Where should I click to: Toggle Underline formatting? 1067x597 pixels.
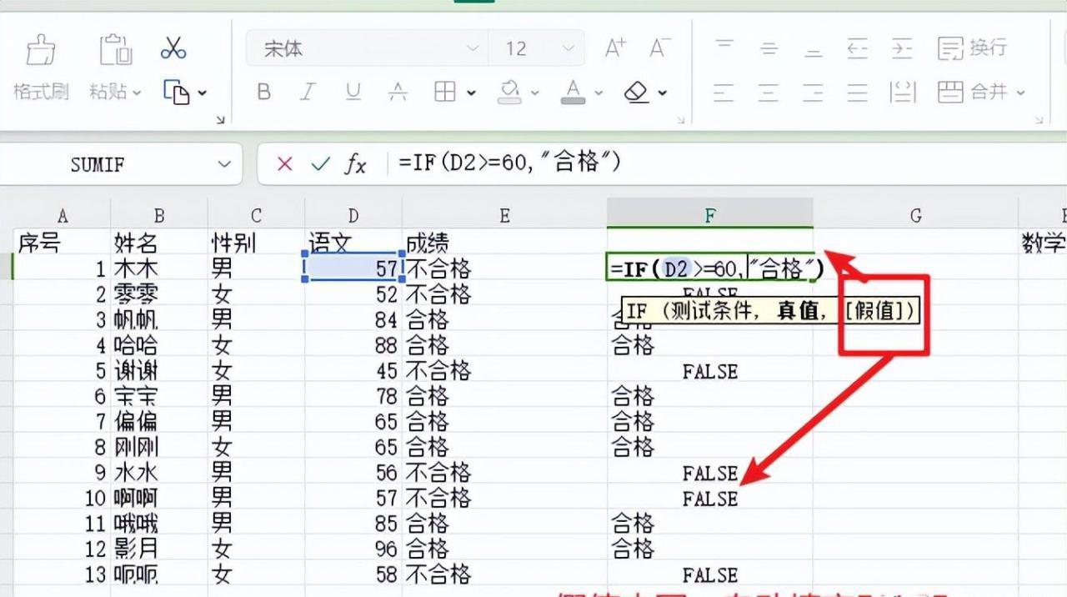[353, 92]
